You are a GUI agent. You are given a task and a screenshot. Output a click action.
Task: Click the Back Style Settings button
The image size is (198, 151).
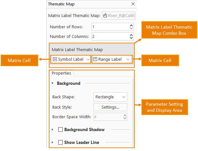pyautogui.click(x=110, y=107)
